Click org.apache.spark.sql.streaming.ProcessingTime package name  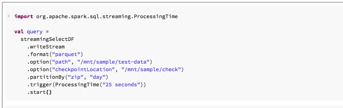pyautogui.click(x=107, y=17)
